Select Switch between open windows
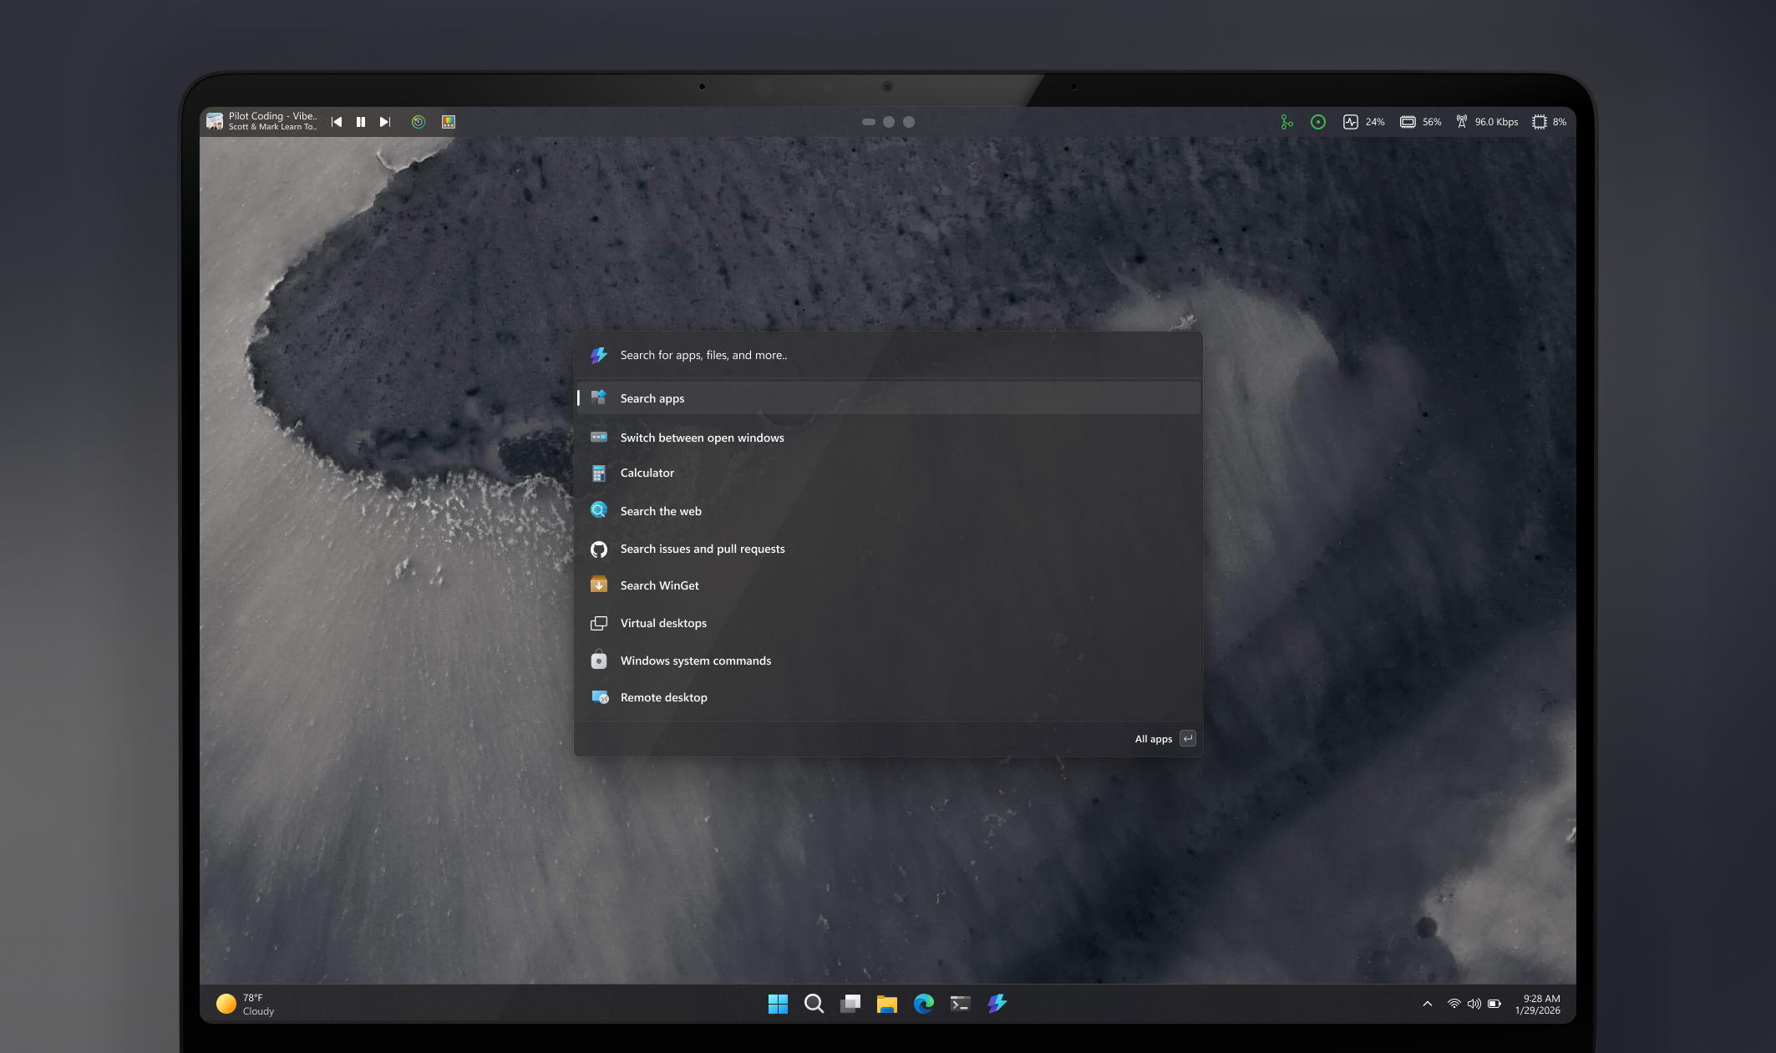The width and height of the screenshot is (1776, 1053). tap(702, 437)
